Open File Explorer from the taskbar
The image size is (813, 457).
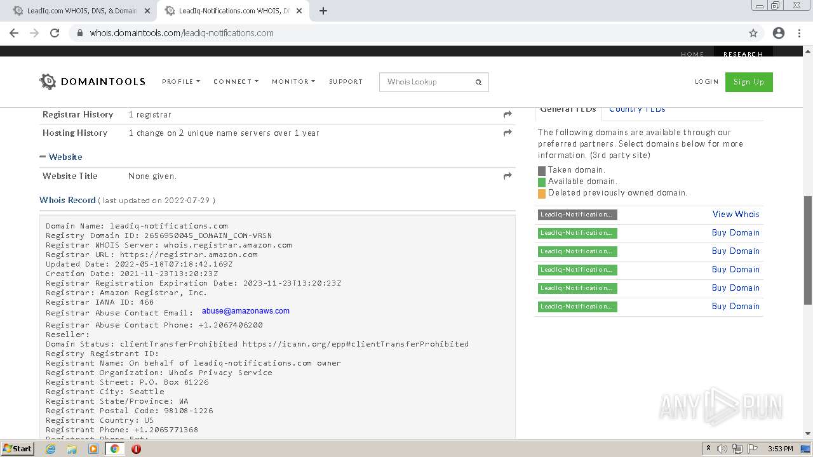(72, 449)
